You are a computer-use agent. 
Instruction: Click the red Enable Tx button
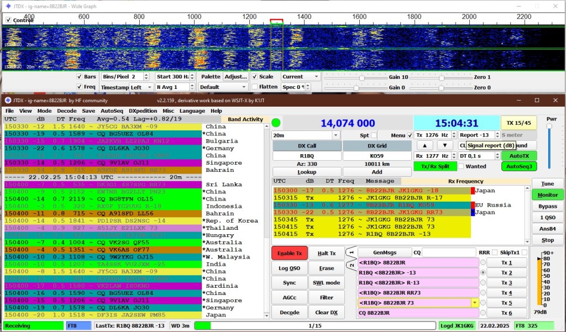tap(289, 253)
